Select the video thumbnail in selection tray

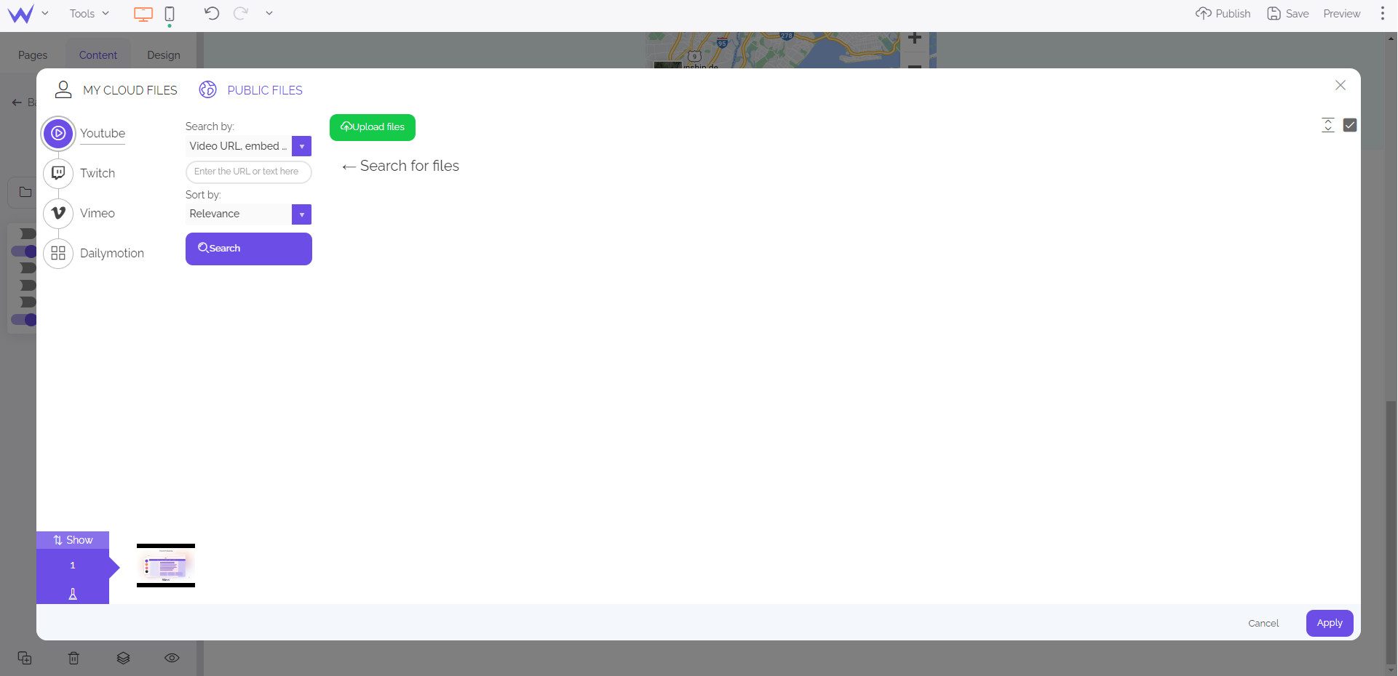166,566
